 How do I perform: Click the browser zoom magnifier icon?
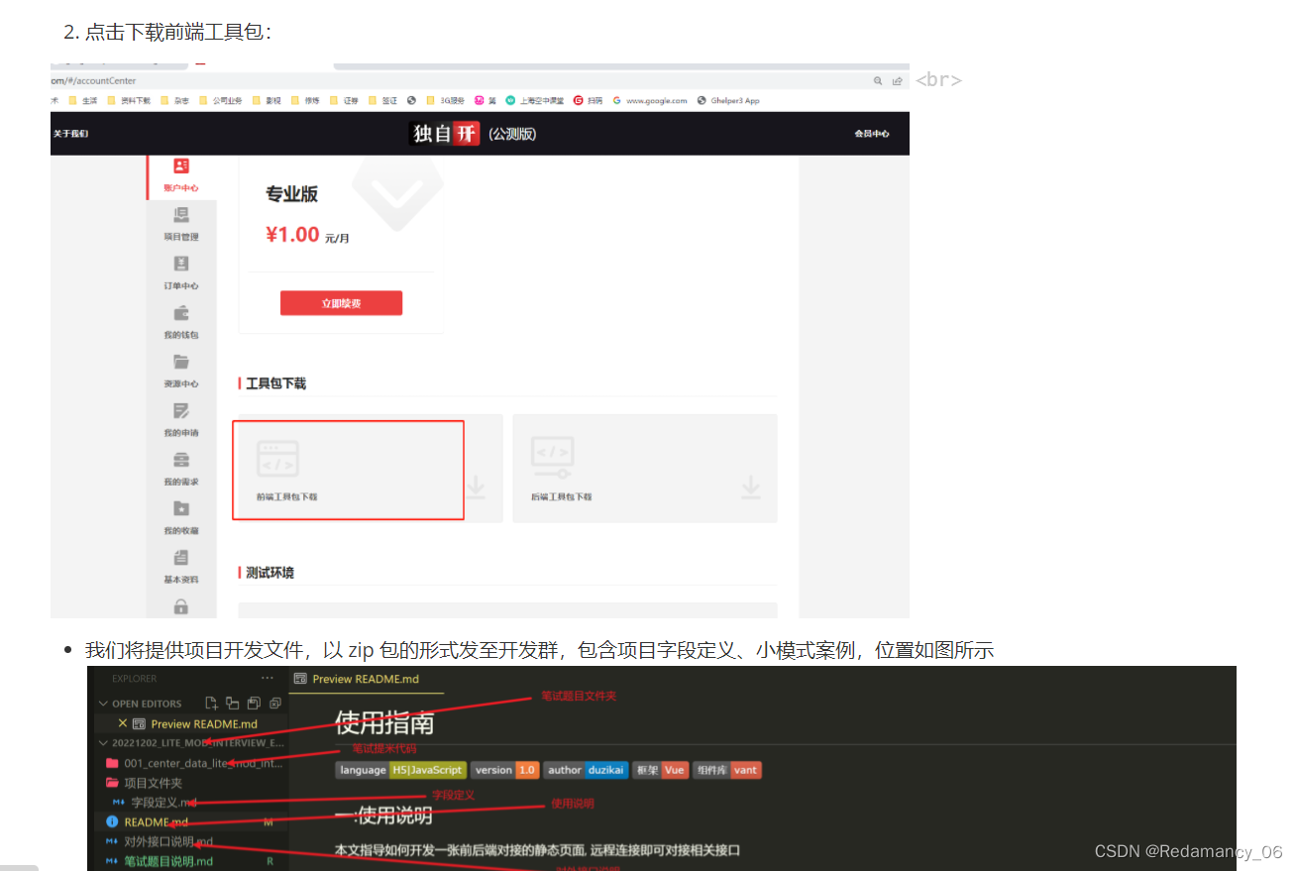[878, 80]
